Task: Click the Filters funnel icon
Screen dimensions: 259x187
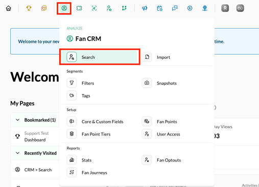Action: 72,83
